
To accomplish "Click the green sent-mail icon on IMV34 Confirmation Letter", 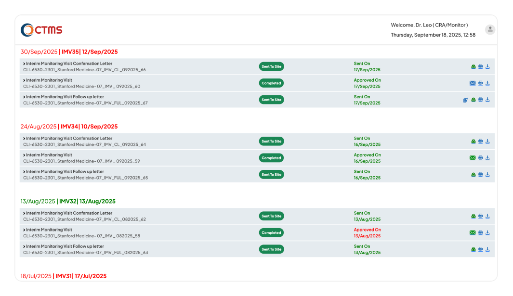I will (x=473, y=141).
